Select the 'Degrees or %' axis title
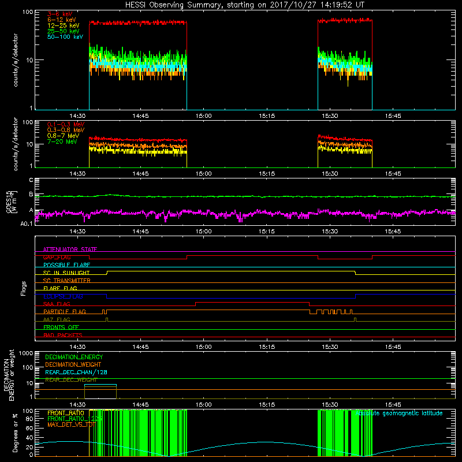Screen dimensions: 462x462 click(15, 433)
